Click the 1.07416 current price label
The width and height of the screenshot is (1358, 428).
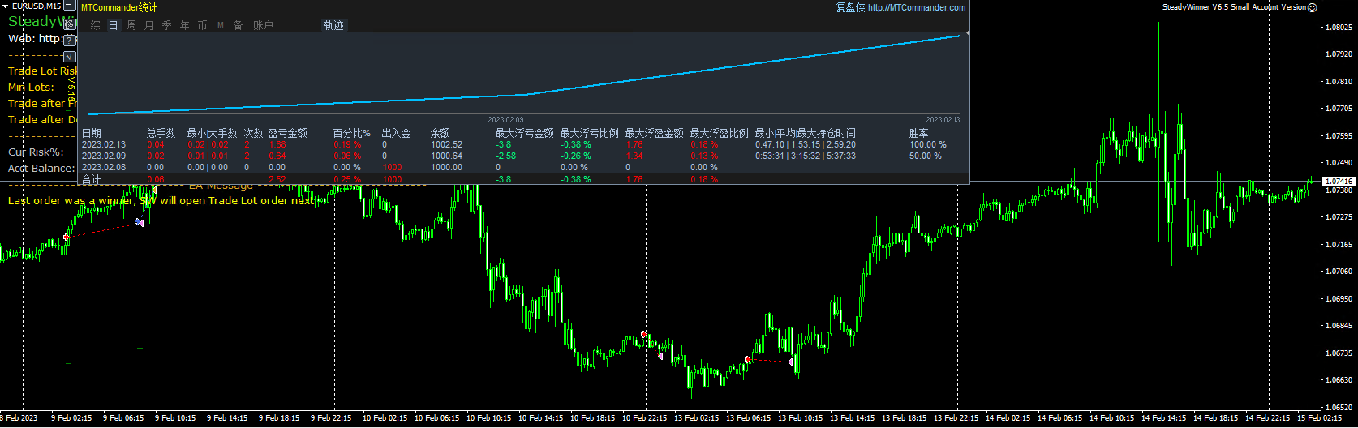[x=1339, y=181]
